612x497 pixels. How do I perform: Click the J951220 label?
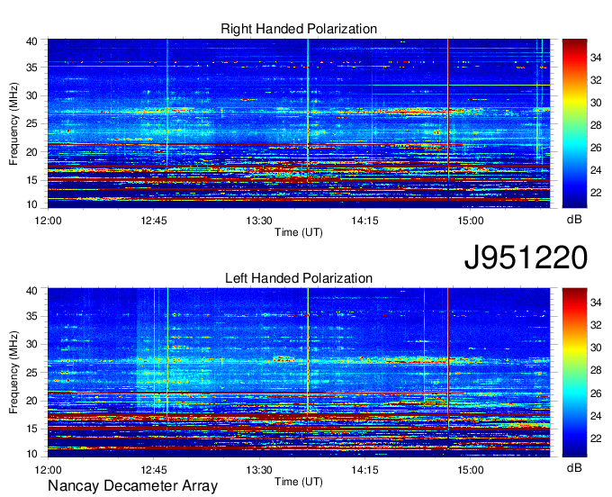point(526,258)
